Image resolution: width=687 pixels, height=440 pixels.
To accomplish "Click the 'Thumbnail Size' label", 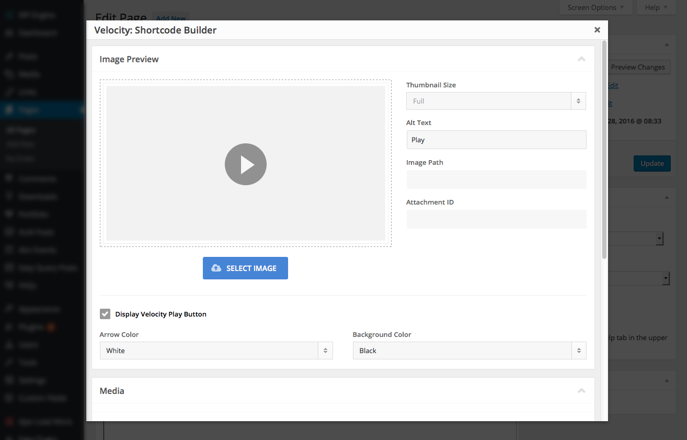I will [431, 85].
